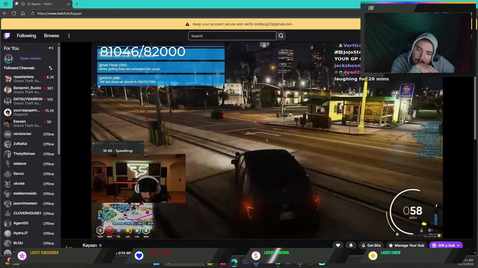
Task: Toggle follow with the heart button
Action: (338, 245)
